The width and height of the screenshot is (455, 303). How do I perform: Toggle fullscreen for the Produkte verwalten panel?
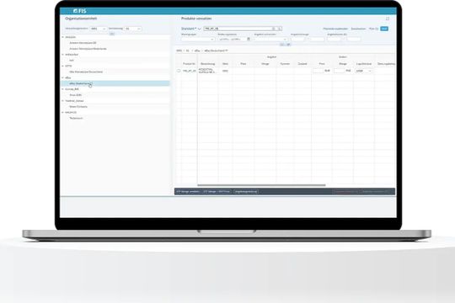pos(388,19)
